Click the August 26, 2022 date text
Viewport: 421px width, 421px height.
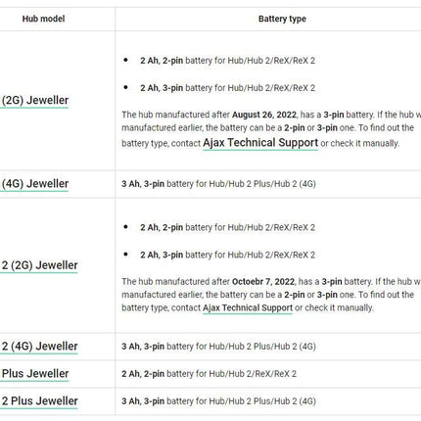264,115
